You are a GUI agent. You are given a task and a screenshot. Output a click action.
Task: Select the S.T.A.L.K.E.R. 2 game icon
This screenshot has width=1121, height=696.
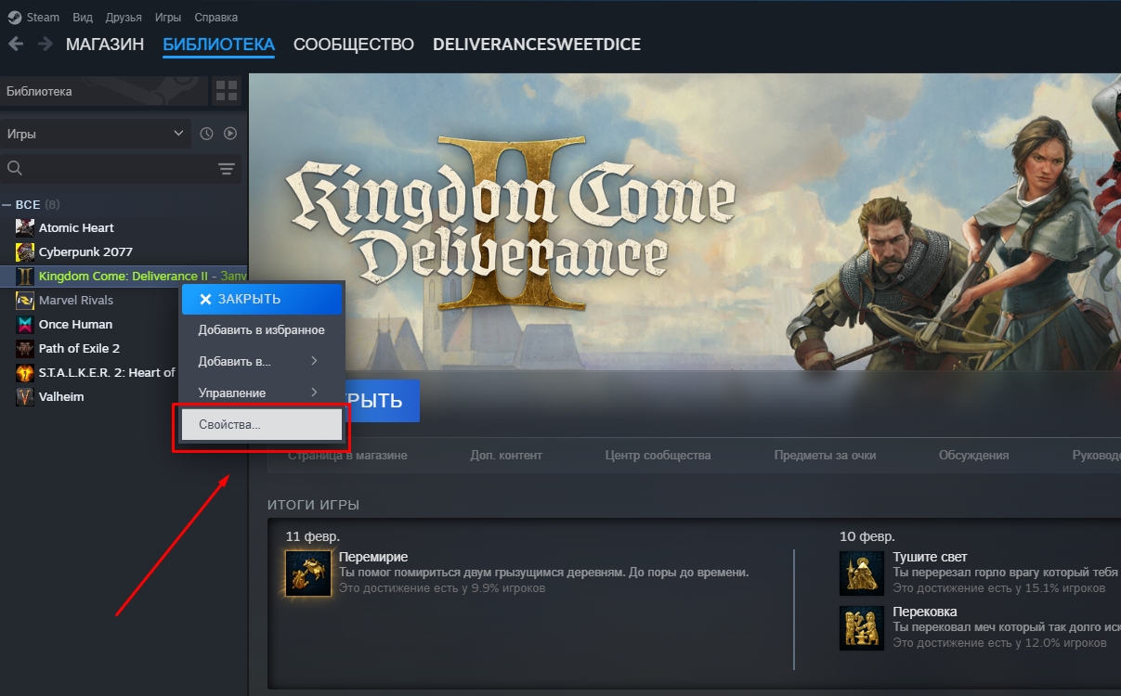tap(25, 372)
